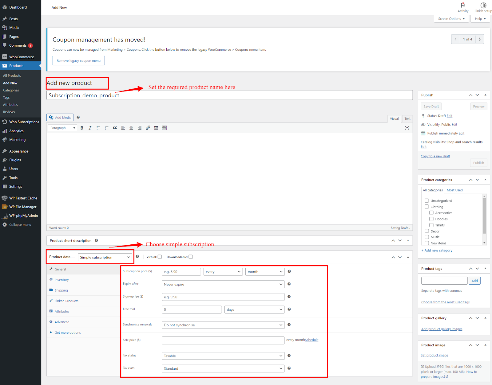Apply blockquote formatting
The image size is (492, 385).
115,128
